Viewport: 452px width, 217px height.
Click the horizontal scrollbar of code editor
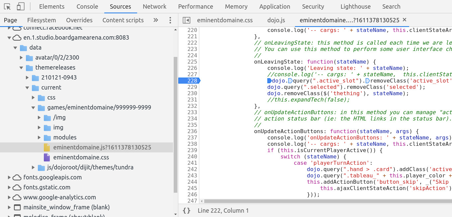[x=299, y=201]
